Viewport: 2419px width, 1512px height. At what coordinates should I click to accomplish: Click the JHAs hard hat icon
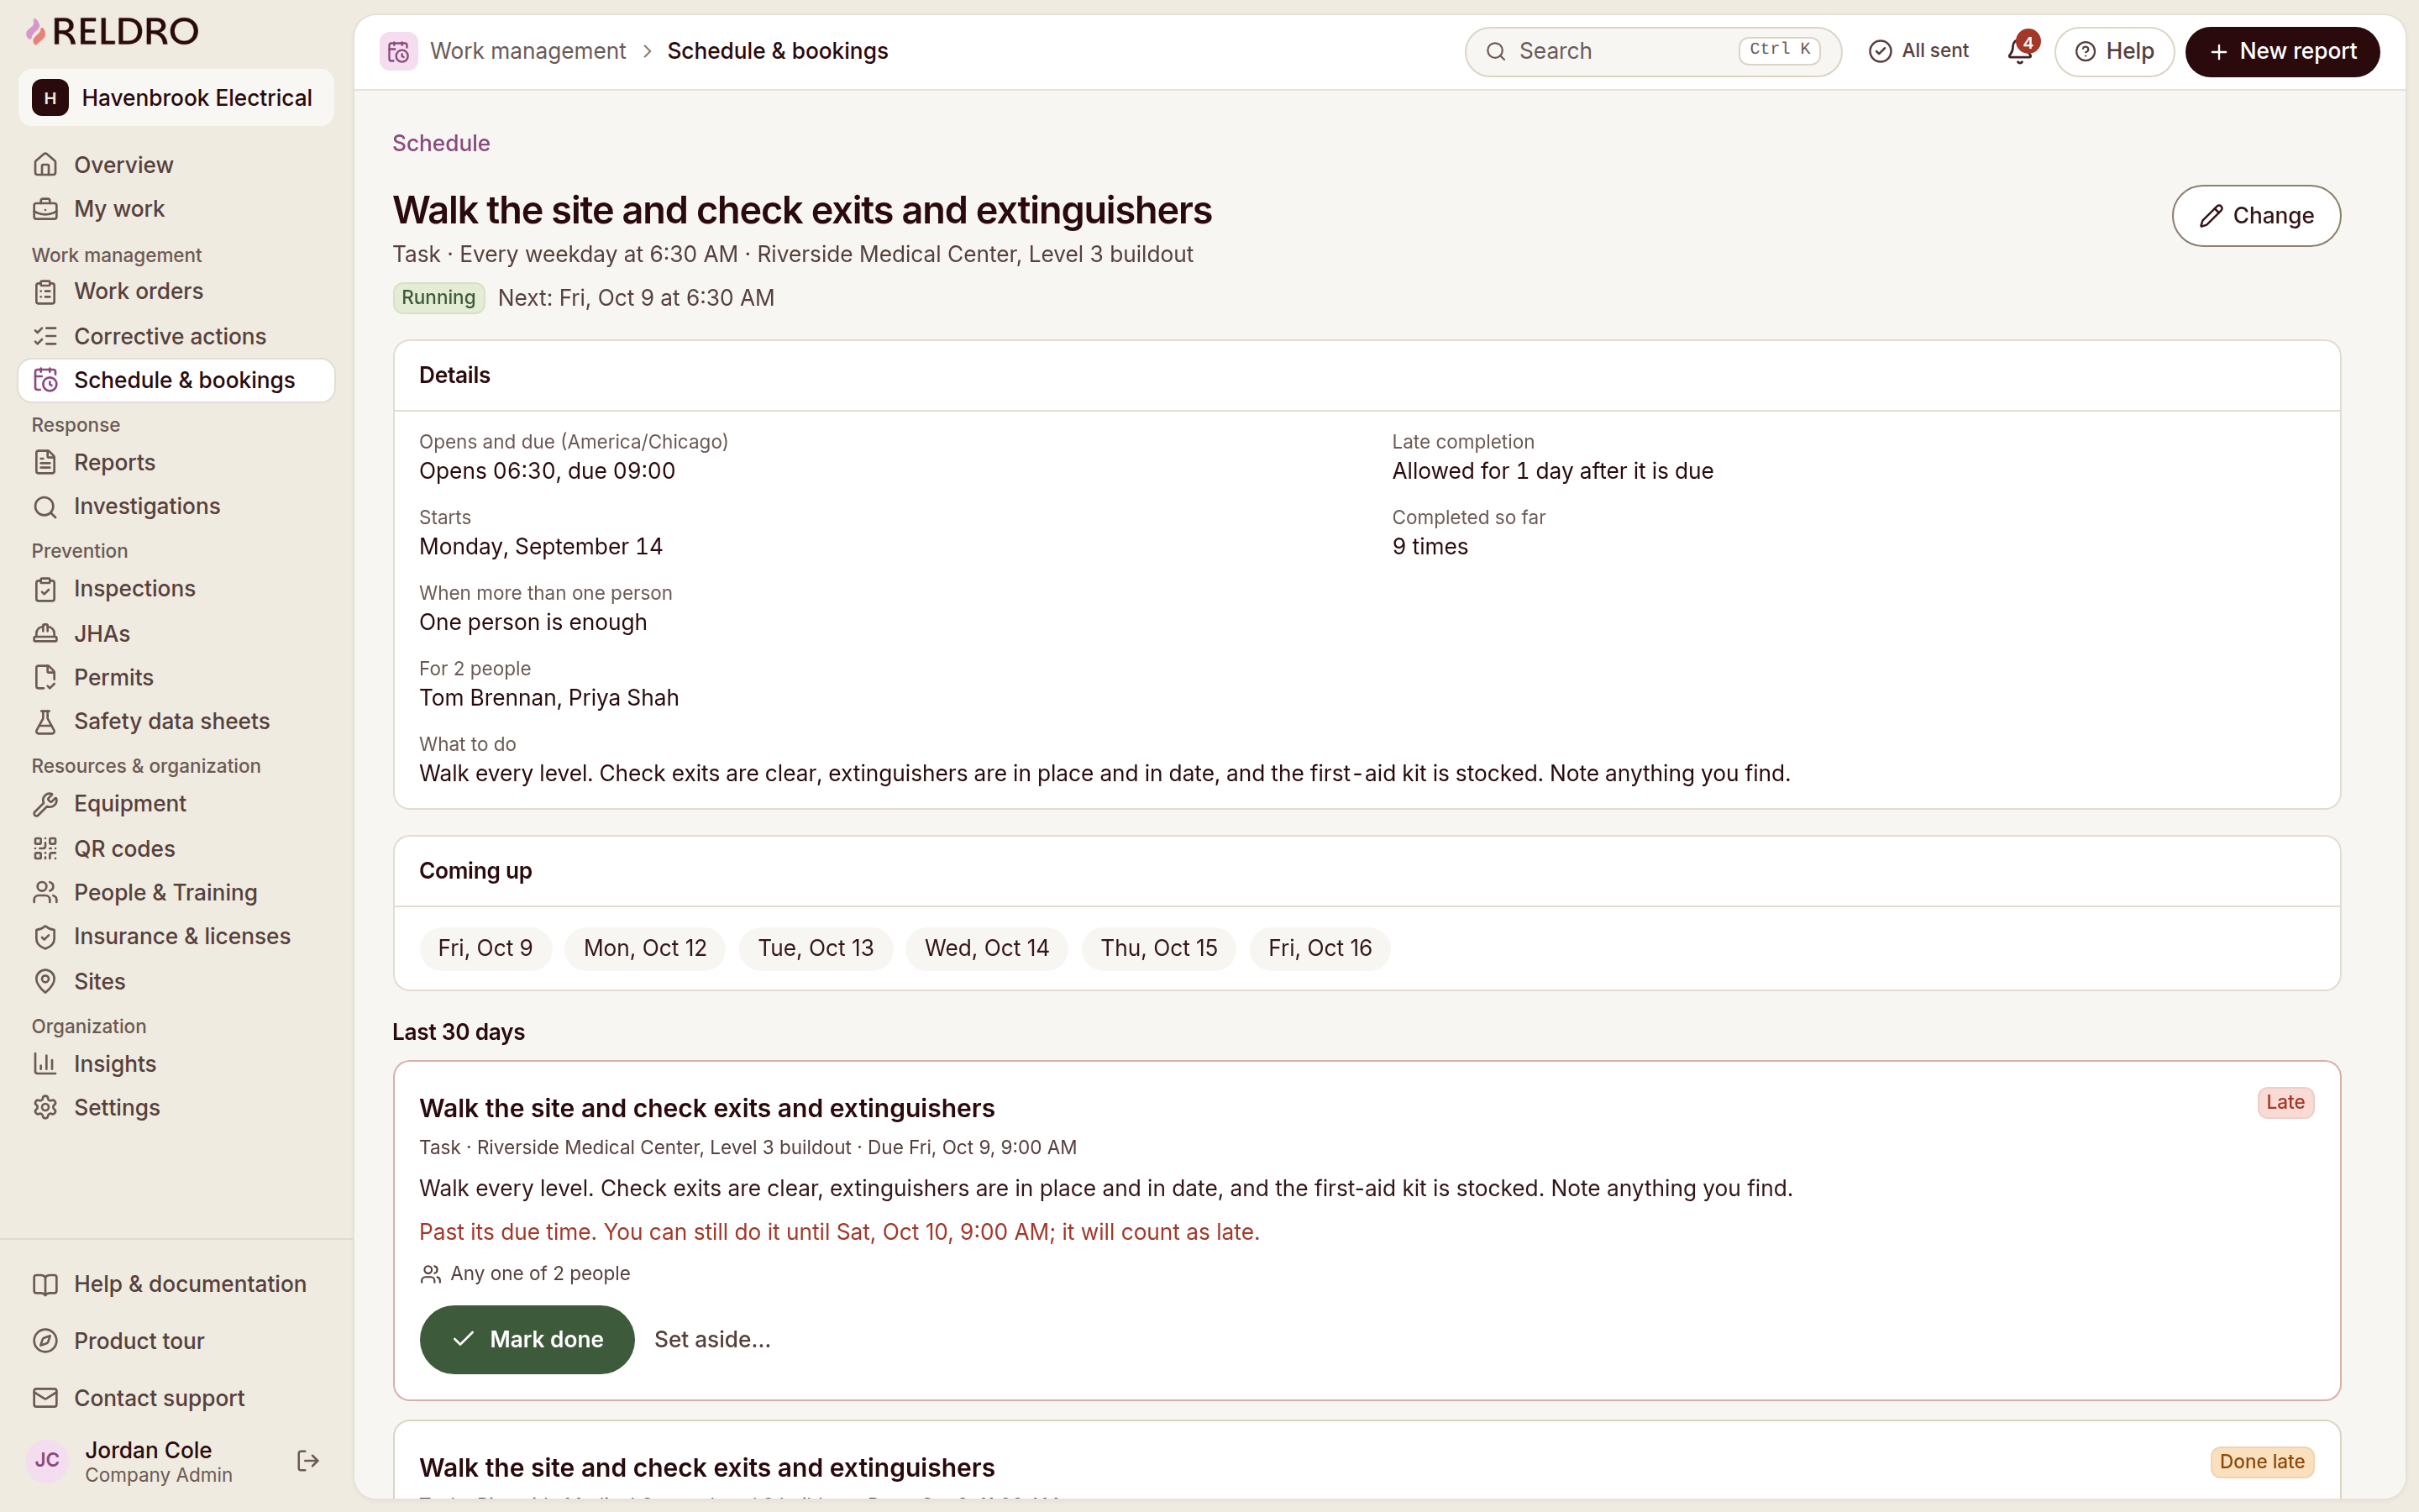pyautogui.click(x=45, y=634)
